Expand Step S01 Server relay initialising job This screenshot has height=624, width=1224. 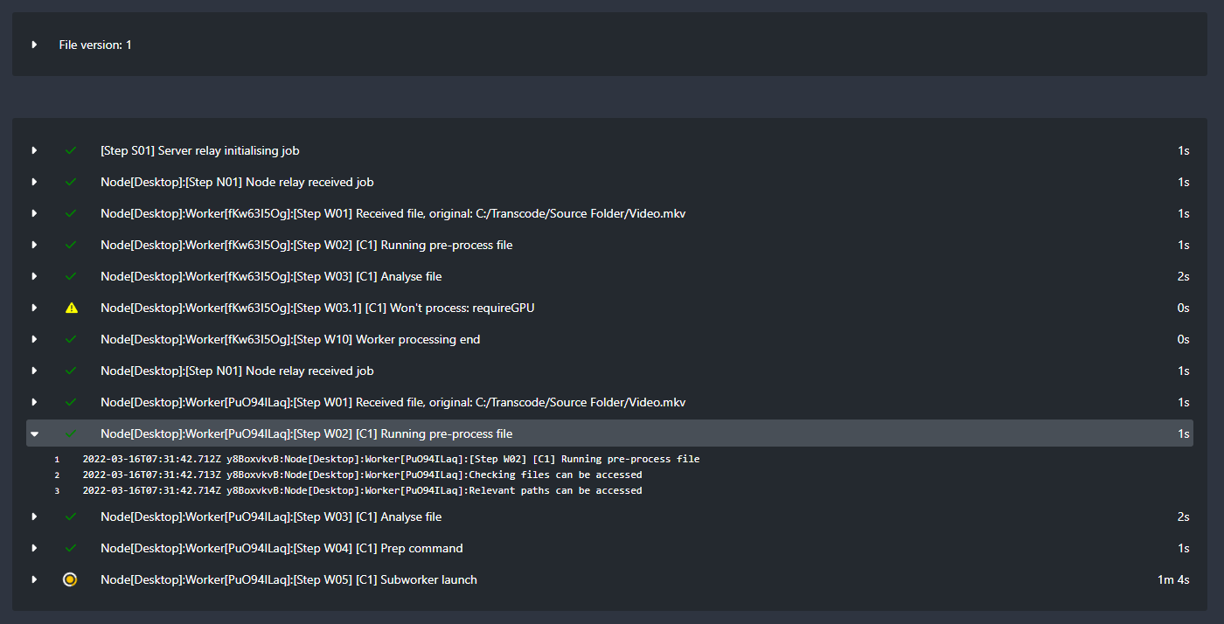[35, 150]
